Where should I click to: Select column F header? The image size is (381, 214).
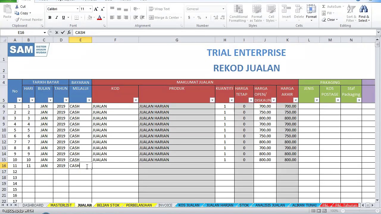[115, 40]
